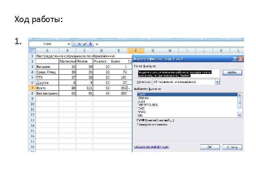Select highlighted row 7 header
Screen dimensions: 256x192
[32, 88]
